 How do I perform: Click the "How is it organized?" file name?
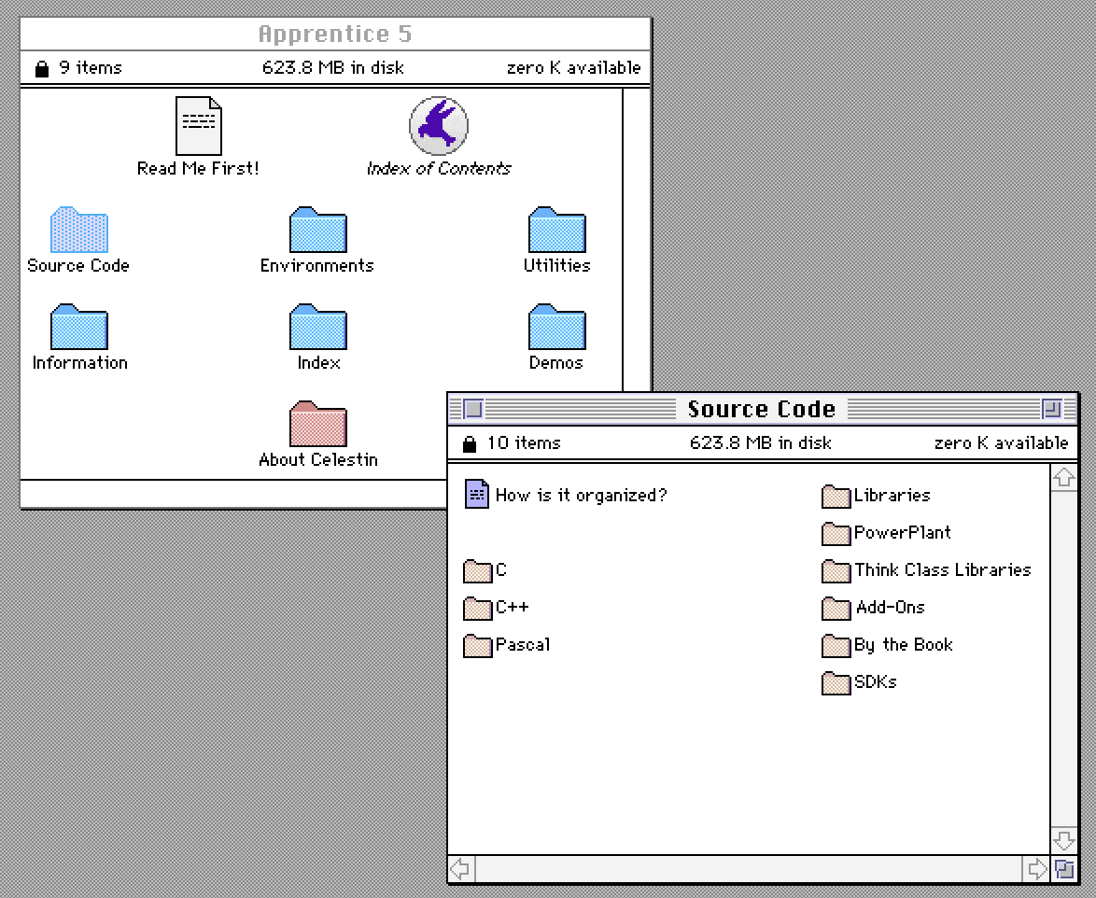[x=581, y=496]
